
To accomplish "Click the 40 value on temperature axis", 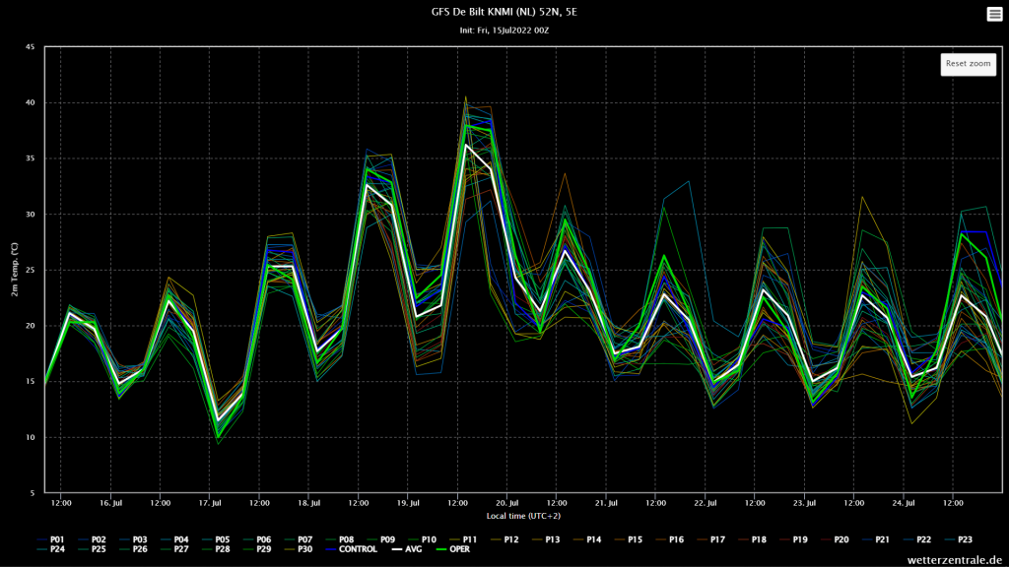I will point(31,102).
